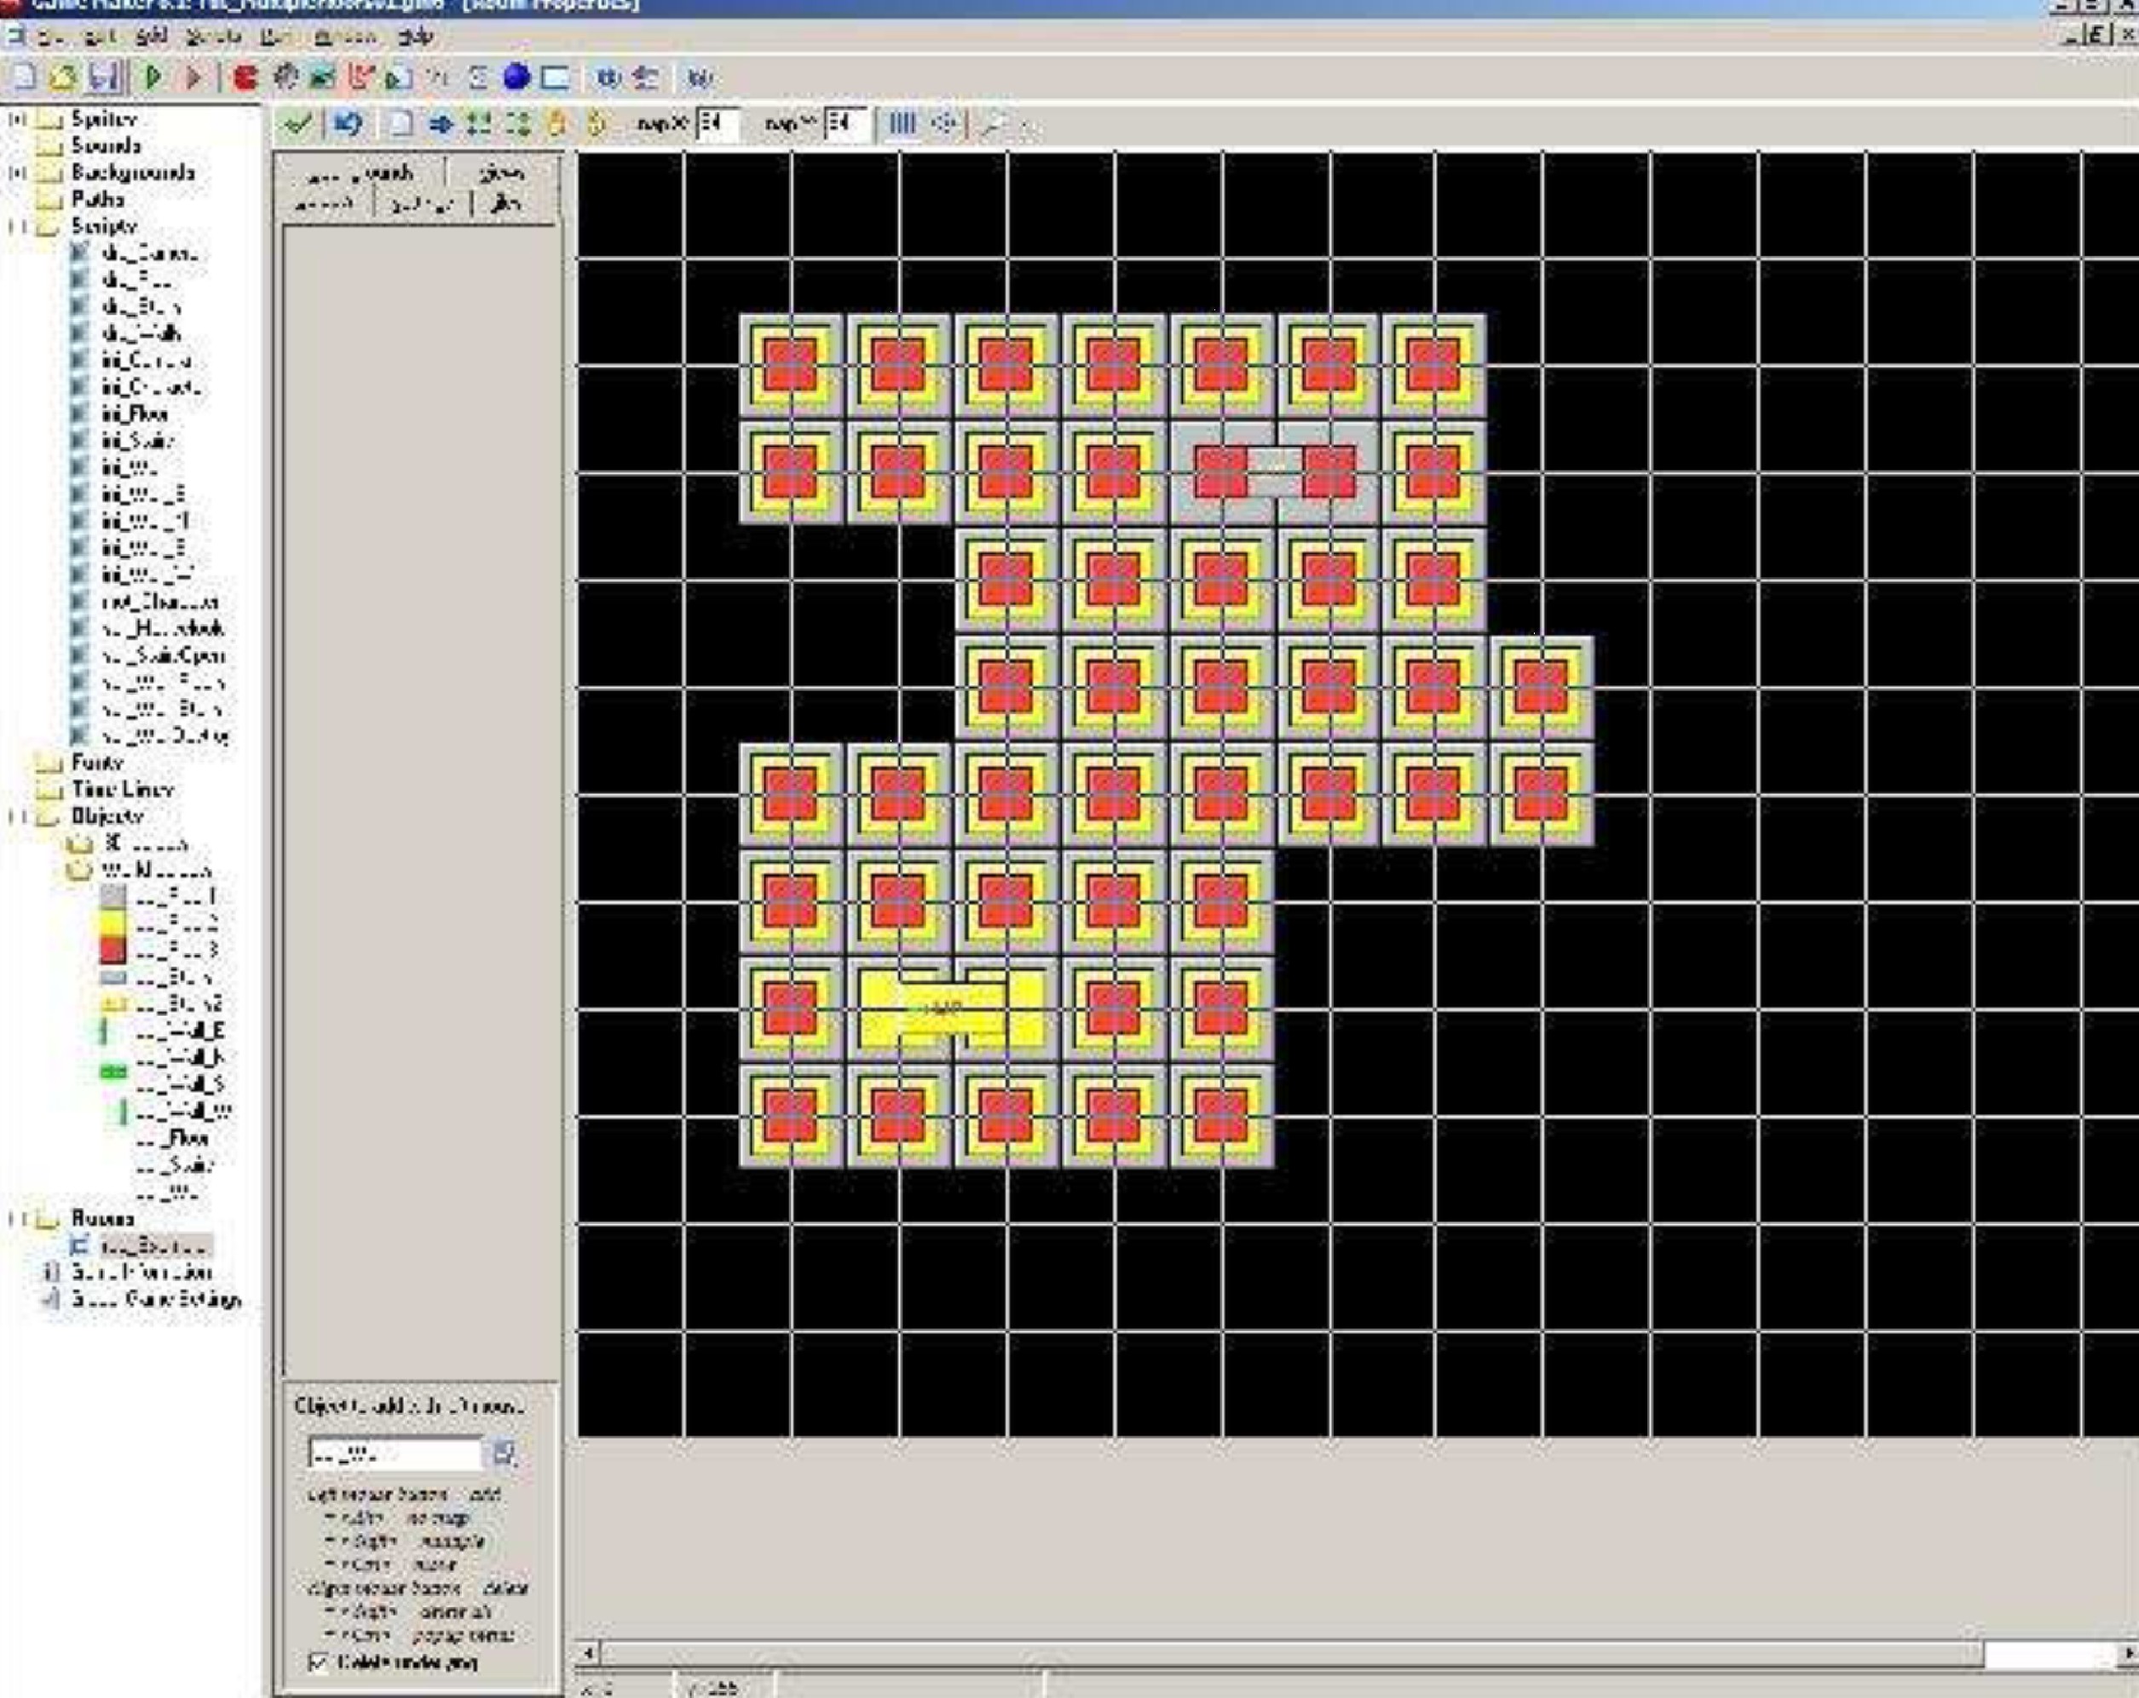Toggle the room grid display button

[902, 124]
